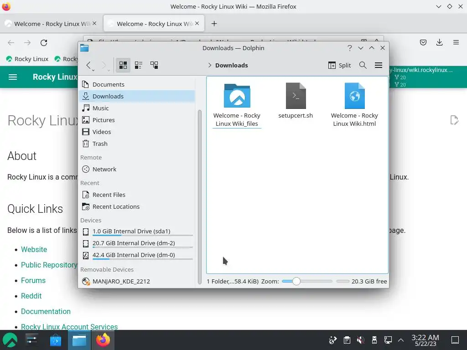Open clock showing 3:22 AM
The height and width of the screenshot is (350, 467).
pyautogui.click(x=425, y=340)
